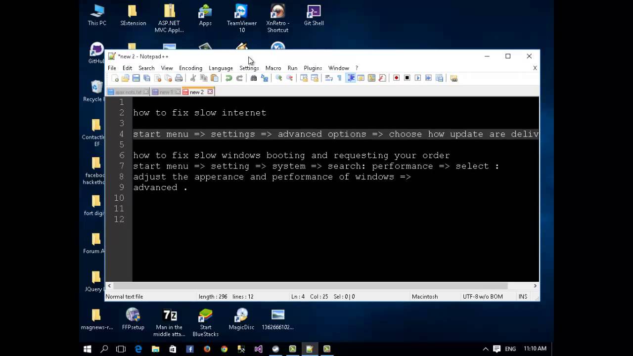Open the Plugins menu
The height and width of the screenshot is (356, 633).
(313, 68)
